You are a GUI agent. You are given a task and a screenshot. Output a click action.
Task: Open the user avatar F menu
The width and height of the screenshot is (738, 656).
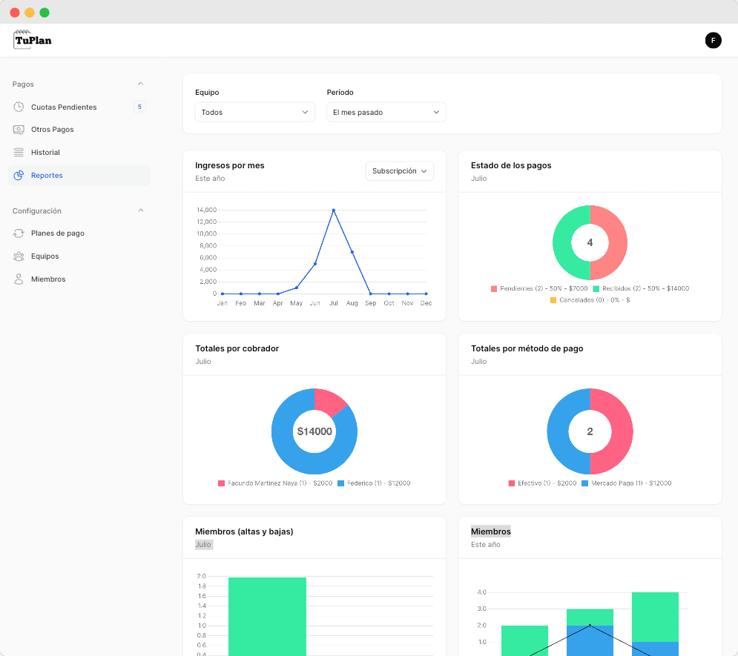tap(713, 41)
